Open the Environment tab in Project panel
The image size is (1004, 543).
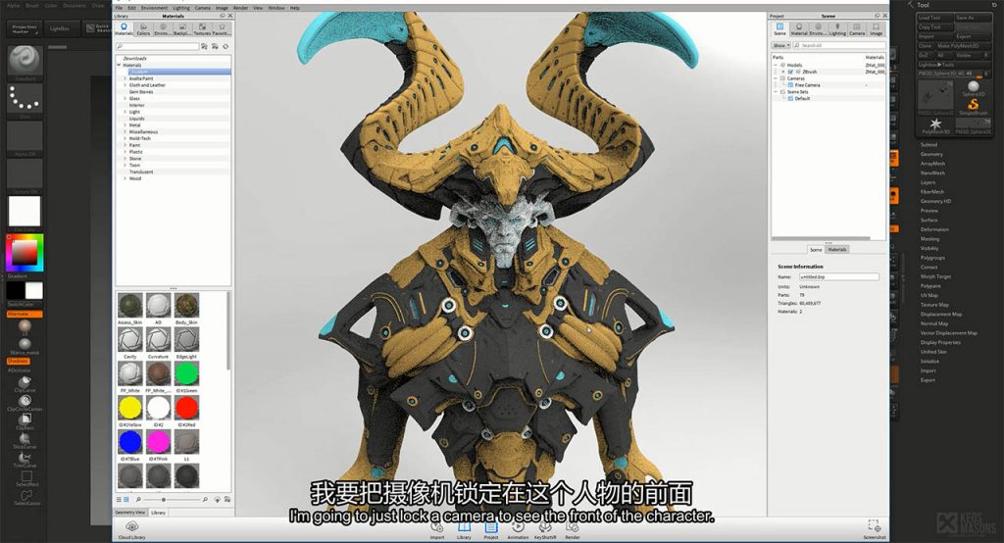(818, 28)
